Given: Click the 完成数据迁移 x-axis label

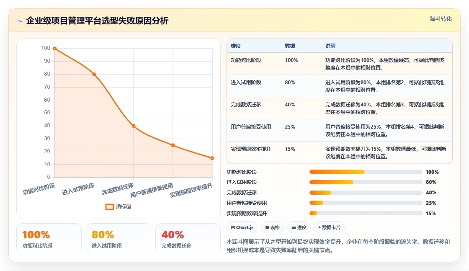Looking at the screenshot, I should (x=118, y=189).
